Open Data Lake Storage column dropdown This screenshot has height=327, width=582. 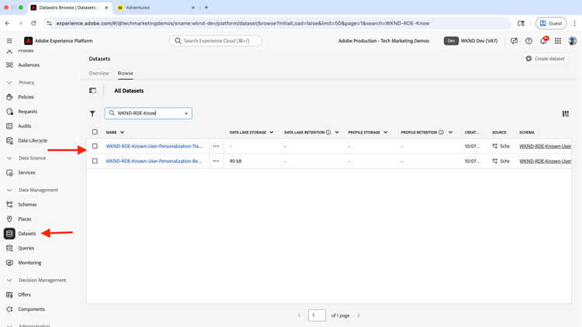[x=272, y=133]
